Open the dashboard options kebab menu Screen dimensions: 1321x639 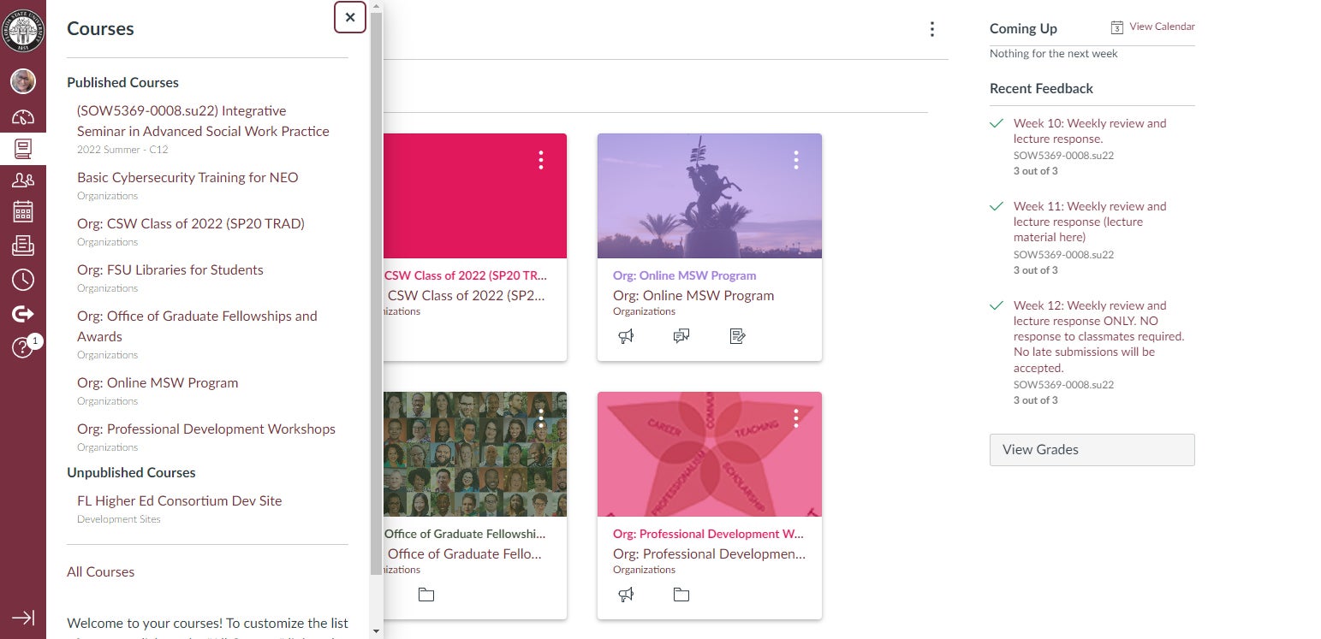coord(932,29)
